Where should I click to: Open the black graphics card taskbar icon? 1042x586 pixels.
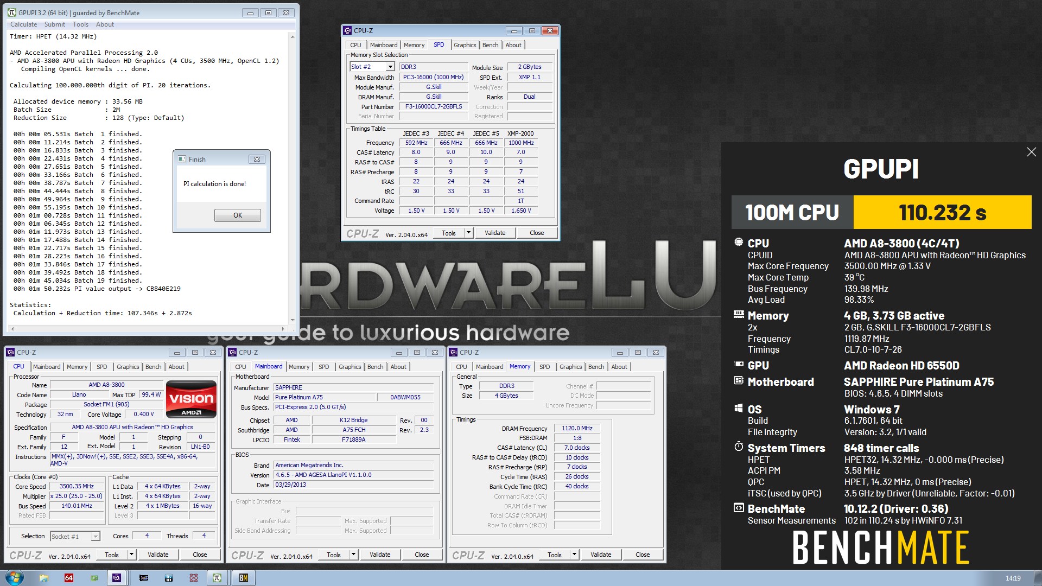144,578
